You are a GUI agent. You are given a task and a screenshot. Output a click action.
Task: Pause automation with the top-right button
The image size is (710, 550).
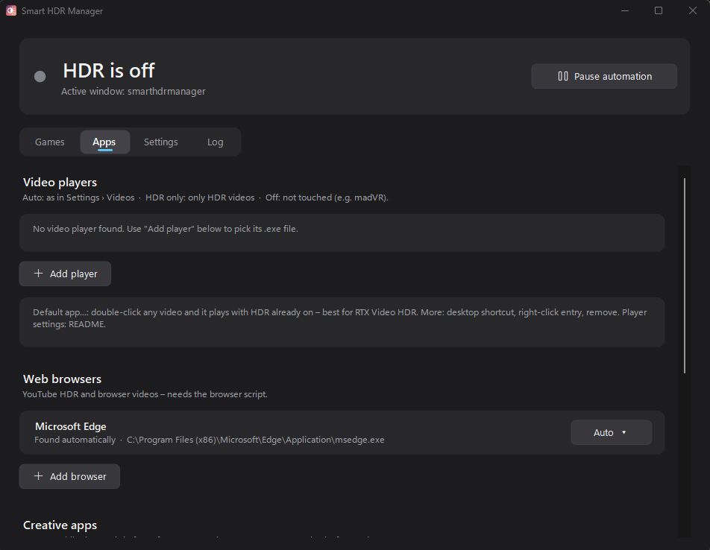coord(604,76)
